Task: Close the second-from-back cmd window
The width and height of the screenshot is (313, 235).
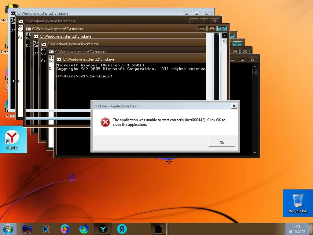Action: click(x=214, y=21)
